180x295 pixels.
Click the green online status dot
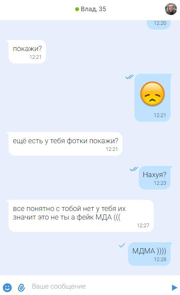77,9
